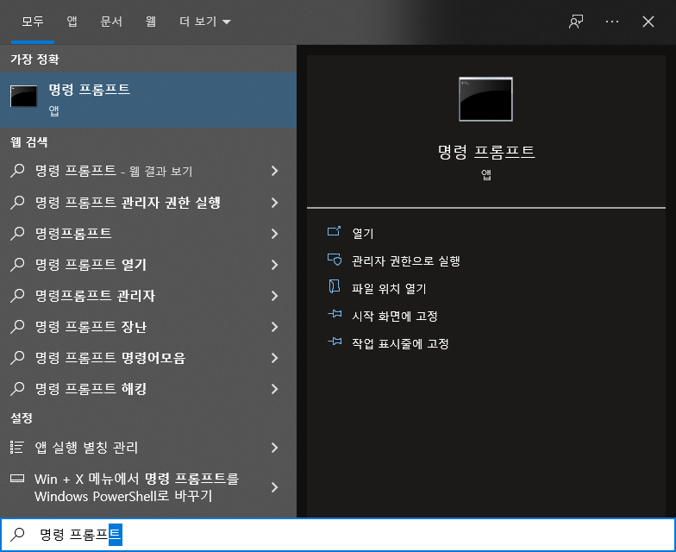
Task: Click the large Command Prompt preview icon
Action: pos(486,99)
